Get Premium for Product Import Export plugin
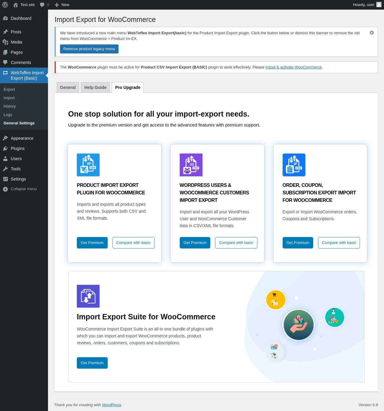Screen dimensions: 384x411 pyautogui.click(x=92, y=243)
